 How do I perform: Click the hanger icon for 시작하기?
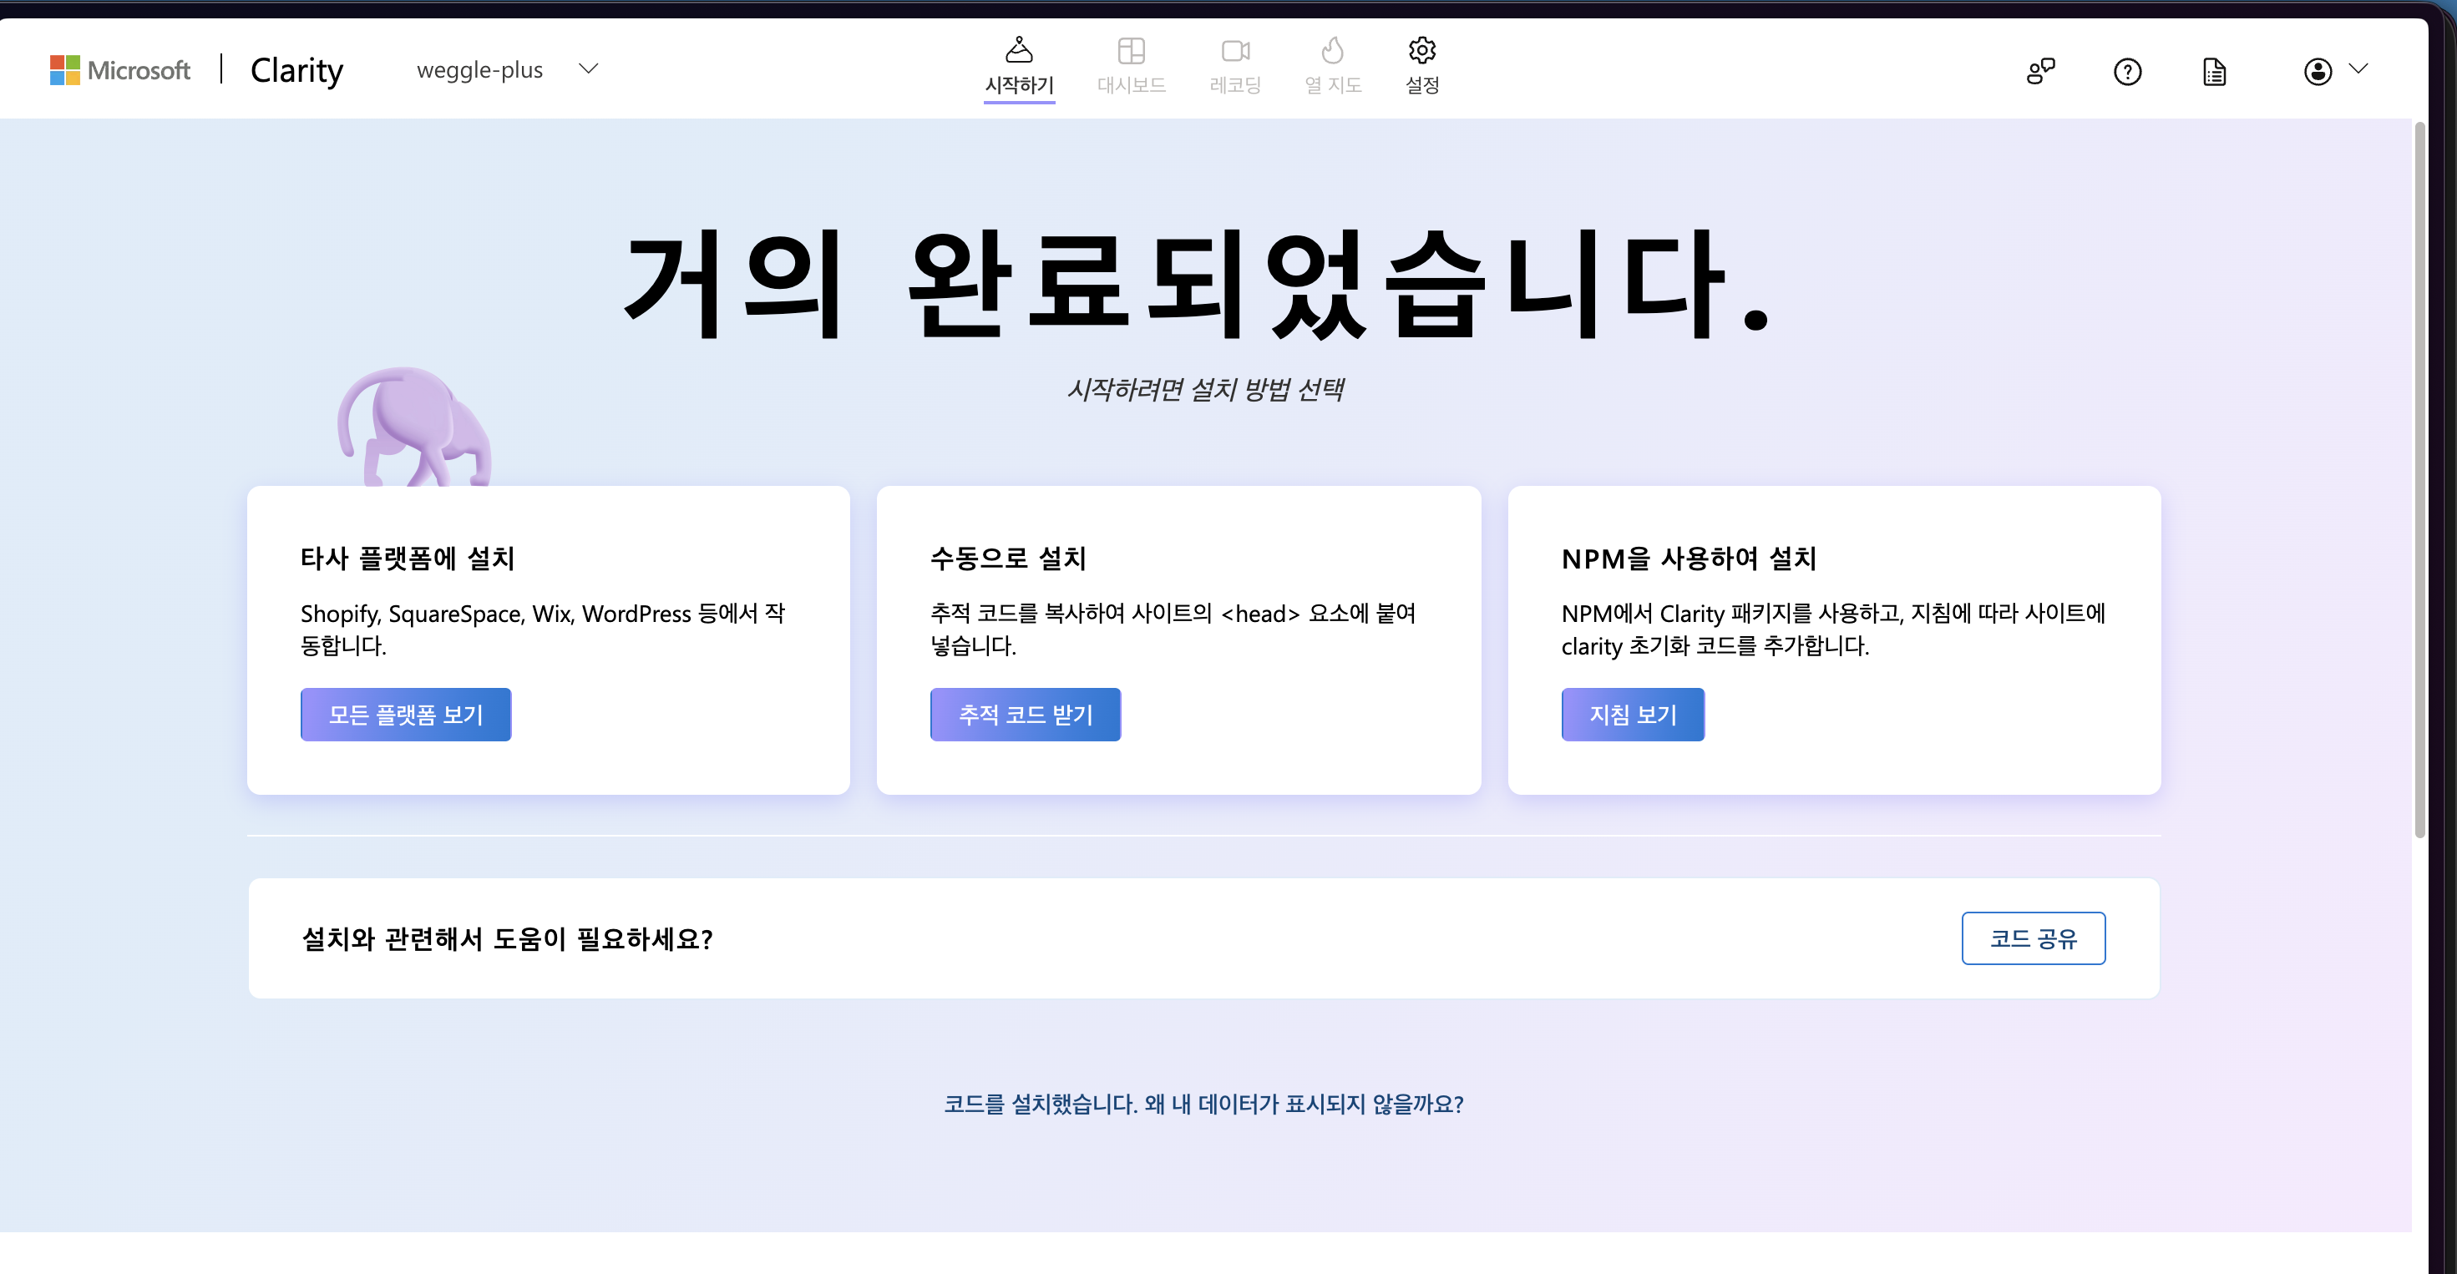[1019, 49]
